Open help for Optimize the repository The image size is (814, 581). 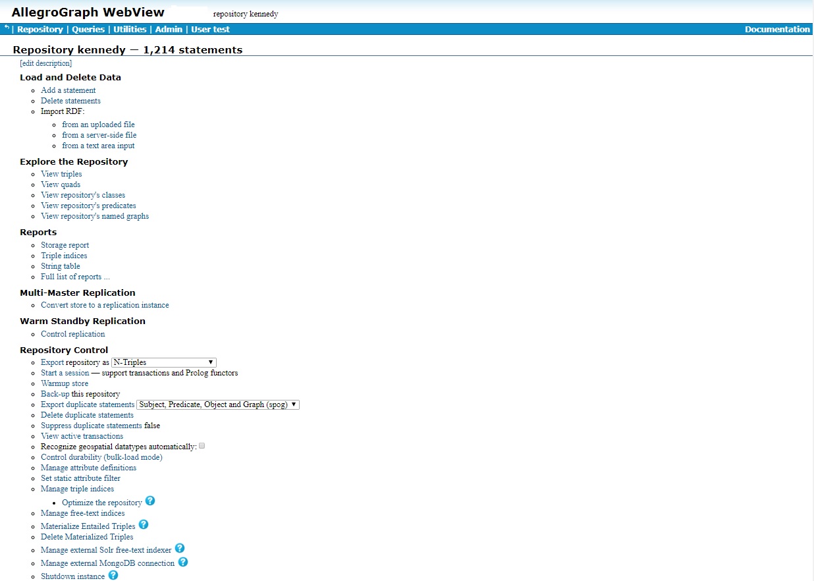coord(150,502)
